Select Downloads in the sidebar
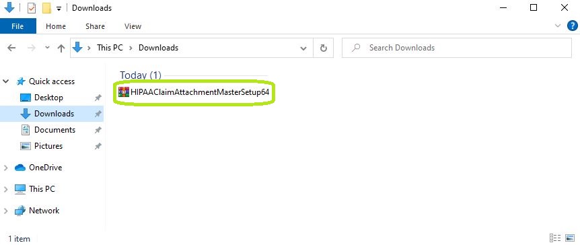 [54, 114]
